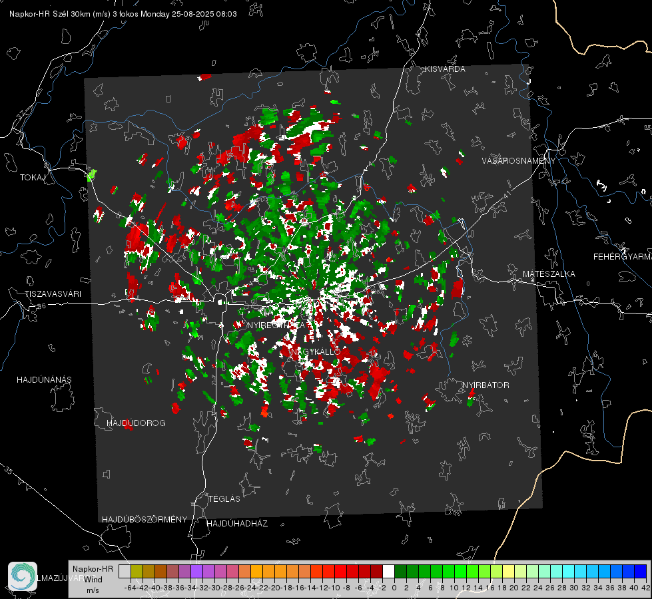Click the road number 41 label
Image resolution: width=652 pixels, height=599 pixels.
point(507,194)
